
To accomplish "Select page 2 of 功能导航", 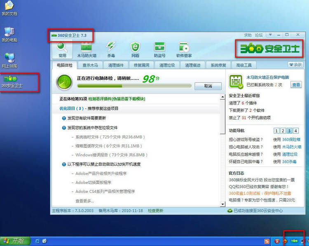I will pyautogui.click(x=283, y=131).
